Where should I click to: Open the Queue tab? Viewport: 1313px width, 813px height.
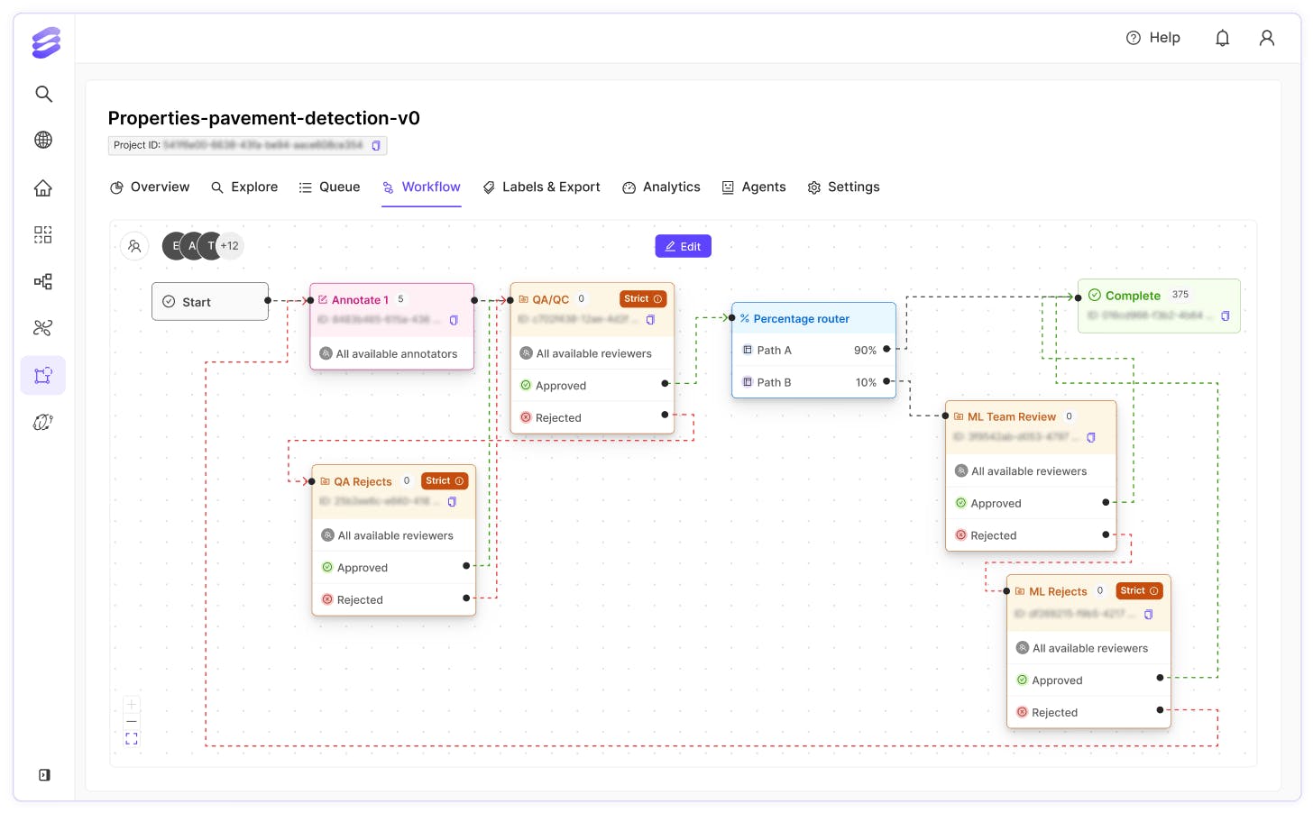point(329,187)
